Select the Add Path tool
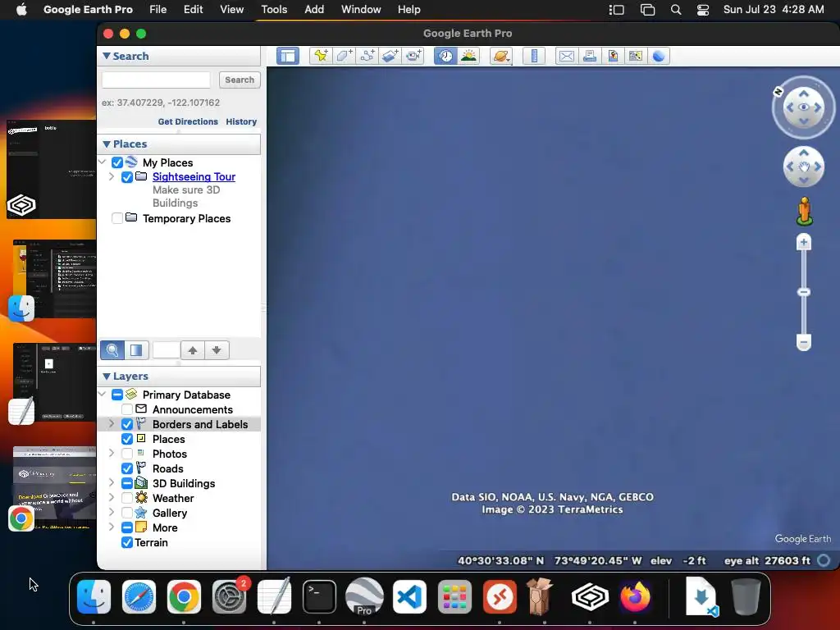The width and height of the screenshot is (840, 630). coord(367,56)
